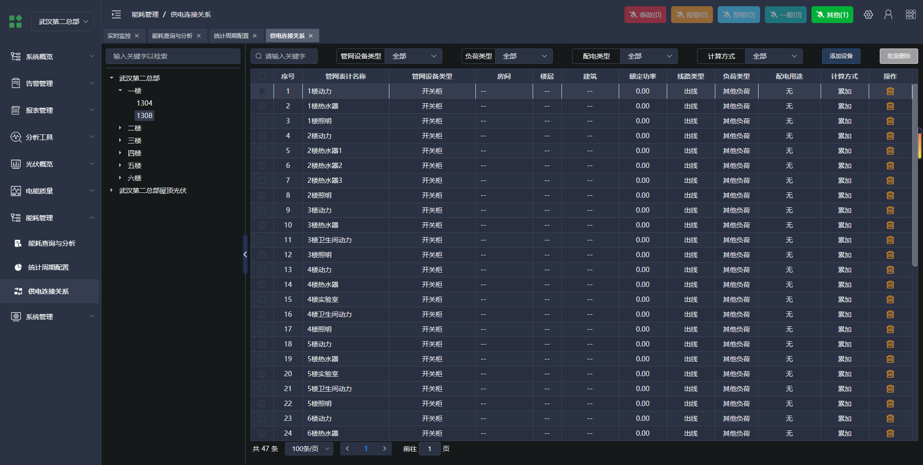
Task: Expand the 二楼 tree node
Action: click(x=120, y=128)
